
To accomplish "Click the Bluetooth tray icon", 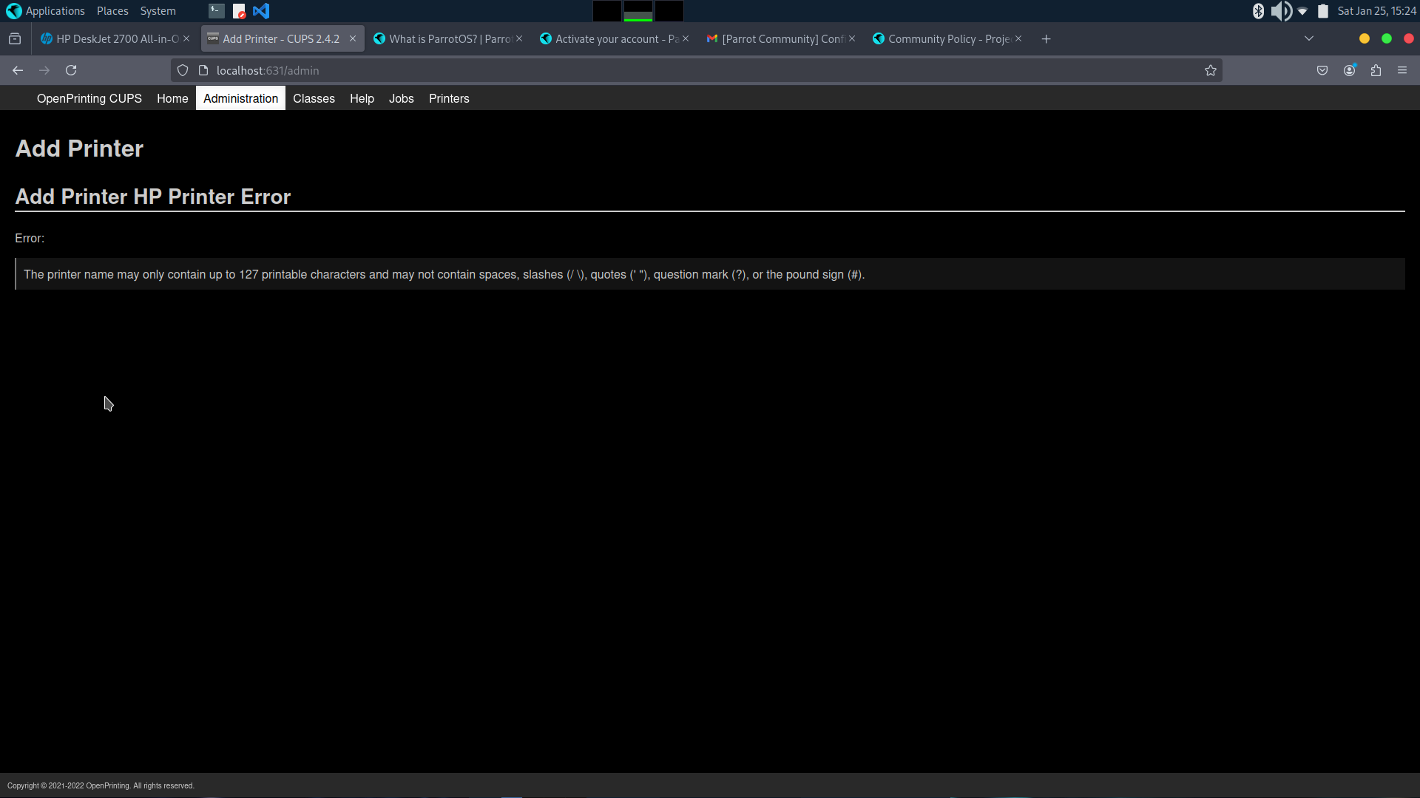I will 1258,11.
